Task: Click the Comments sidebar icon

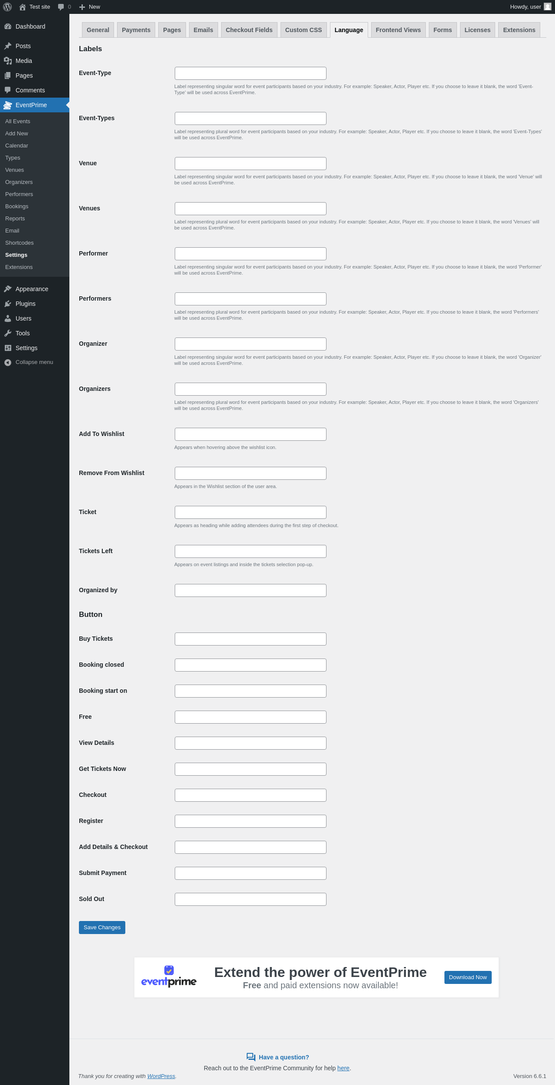Action: coord(8,90)
